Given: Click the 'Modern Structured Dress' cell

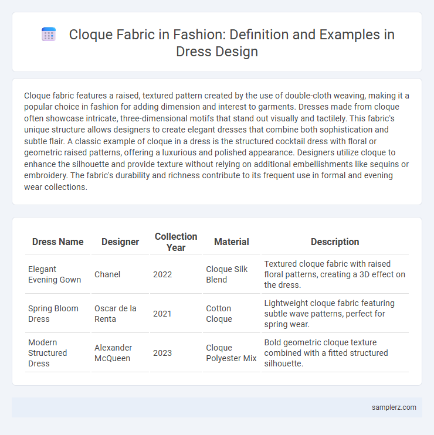Looking at the screenshot, I should click(x=57, y=353).
